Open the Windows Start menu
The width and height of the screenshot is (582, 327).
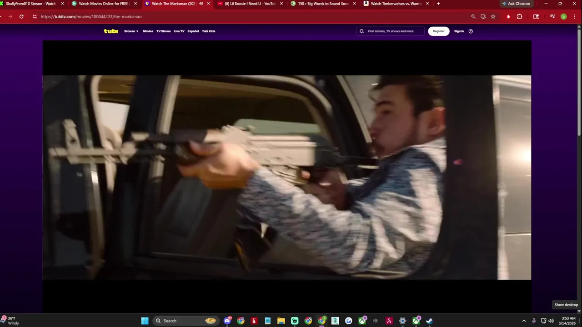145,321
